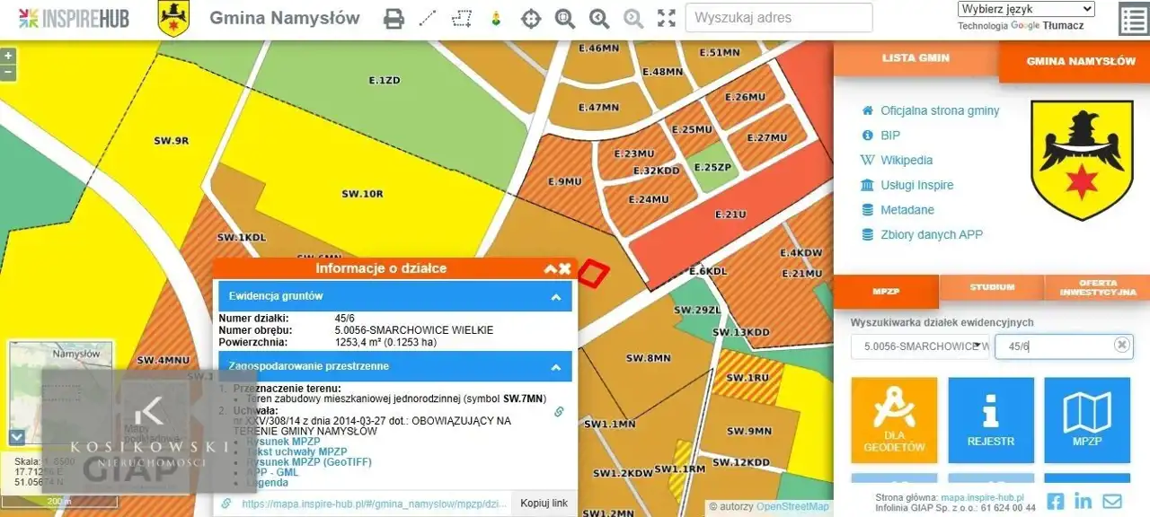Click the print map icon
Image resolution: width=1150 pixels, height=517 pixels.
coord(394,18)
